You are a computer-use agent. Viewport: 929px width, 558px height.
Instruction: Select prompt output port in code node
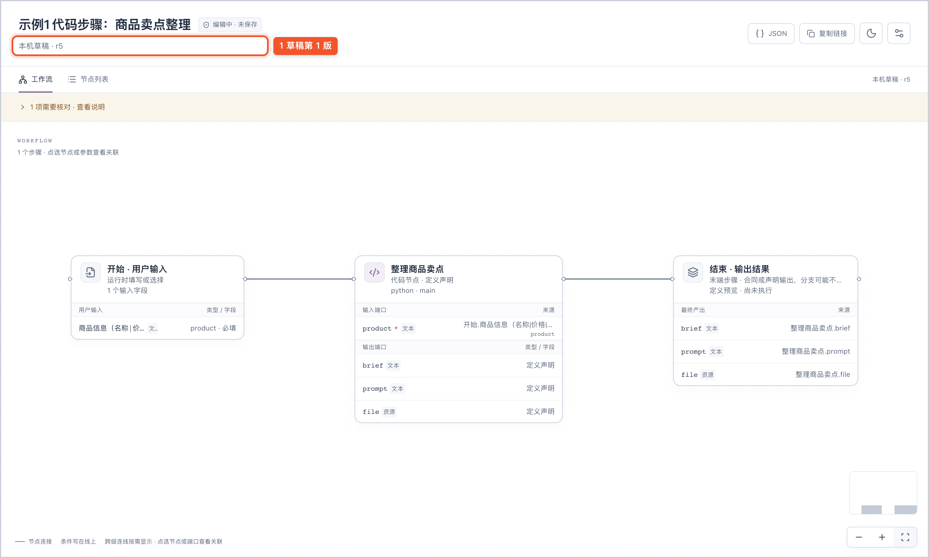click(x=458, y=388)
